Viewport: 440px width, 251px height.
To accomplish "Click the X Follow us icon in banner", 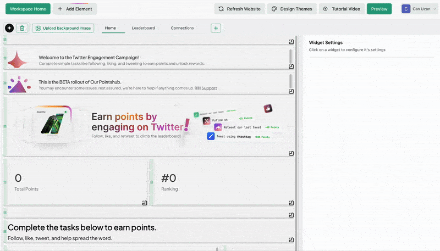I will click(x=207, y=121).
